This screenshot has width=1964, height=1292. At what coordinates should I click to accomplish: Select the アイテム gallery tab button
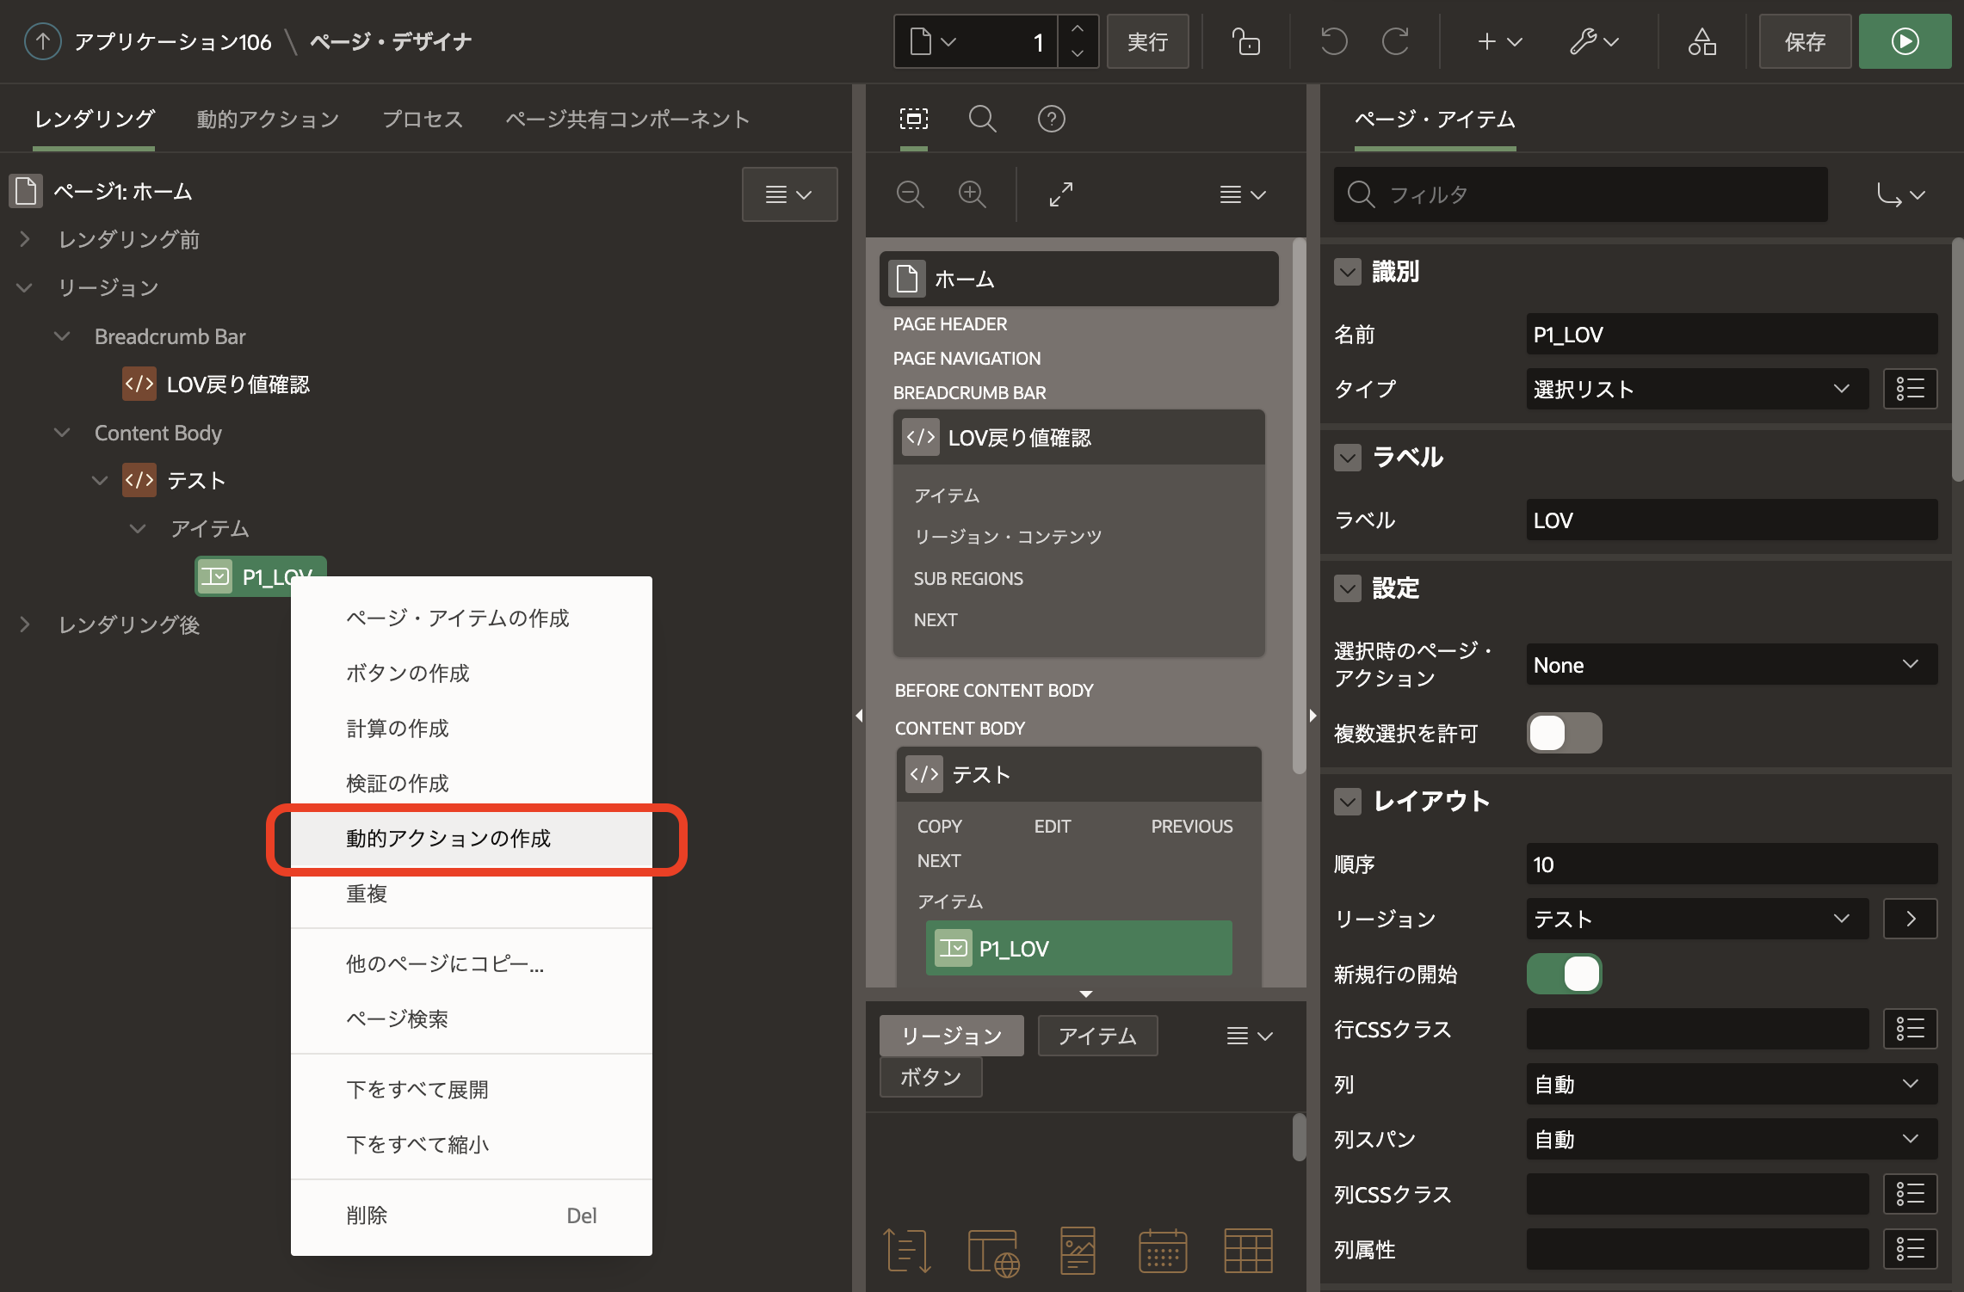1097,1036
